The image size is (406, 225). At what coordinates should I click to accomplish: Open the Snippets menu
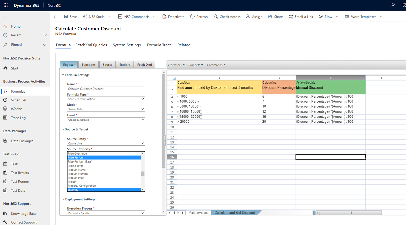196,65
